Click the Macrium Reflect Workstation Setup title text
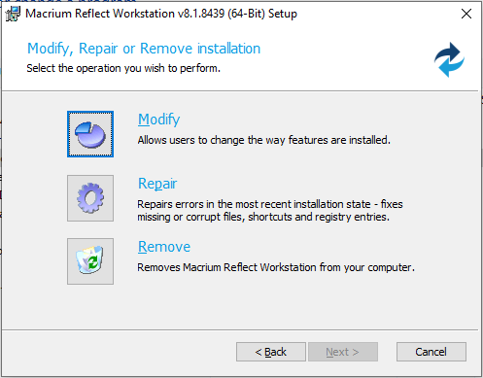The image size is (483, 378). (x=161, y=14)
